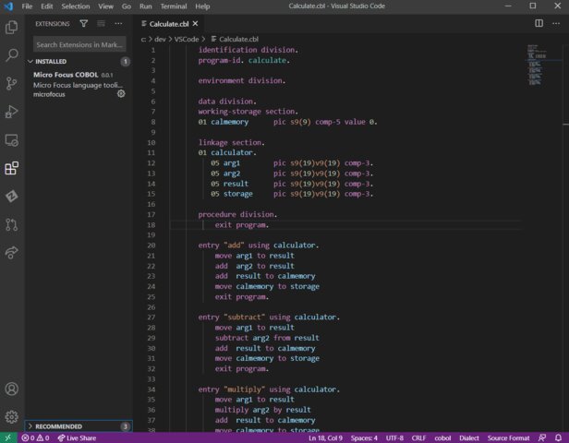The image size is (569, 443).
Task: Select the Extensions view icon
Action: [12, 168]
